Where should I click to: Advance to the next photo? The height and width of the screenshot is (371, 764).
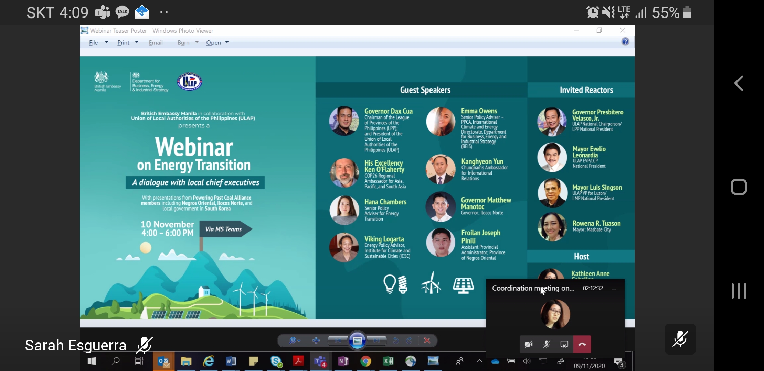376,340
